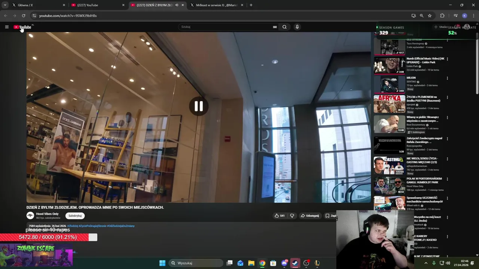The image size is (479, 269).
Task: Start voice search with the microphone icon
Action: pyautogui.click(x=297, y=27)
